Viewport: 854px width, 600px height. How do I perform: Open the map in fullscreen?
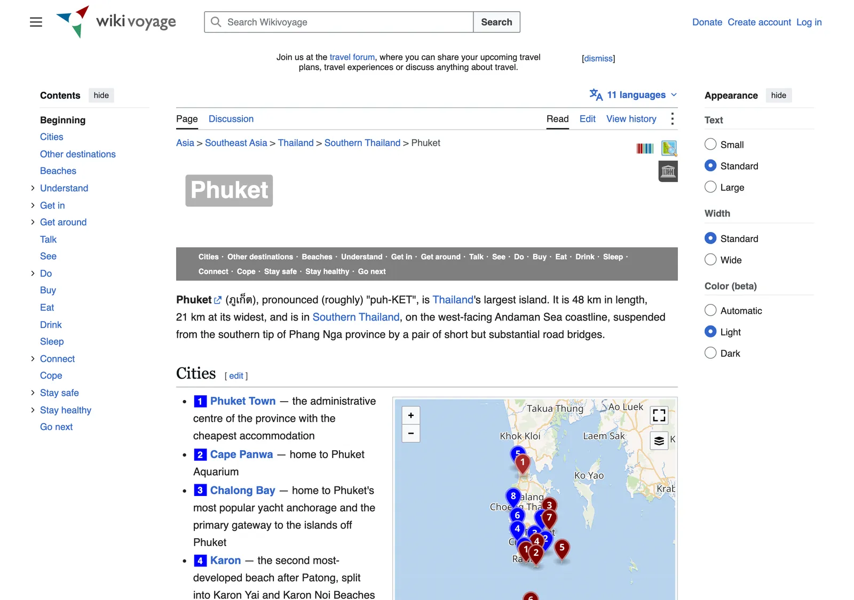(659, 415)
